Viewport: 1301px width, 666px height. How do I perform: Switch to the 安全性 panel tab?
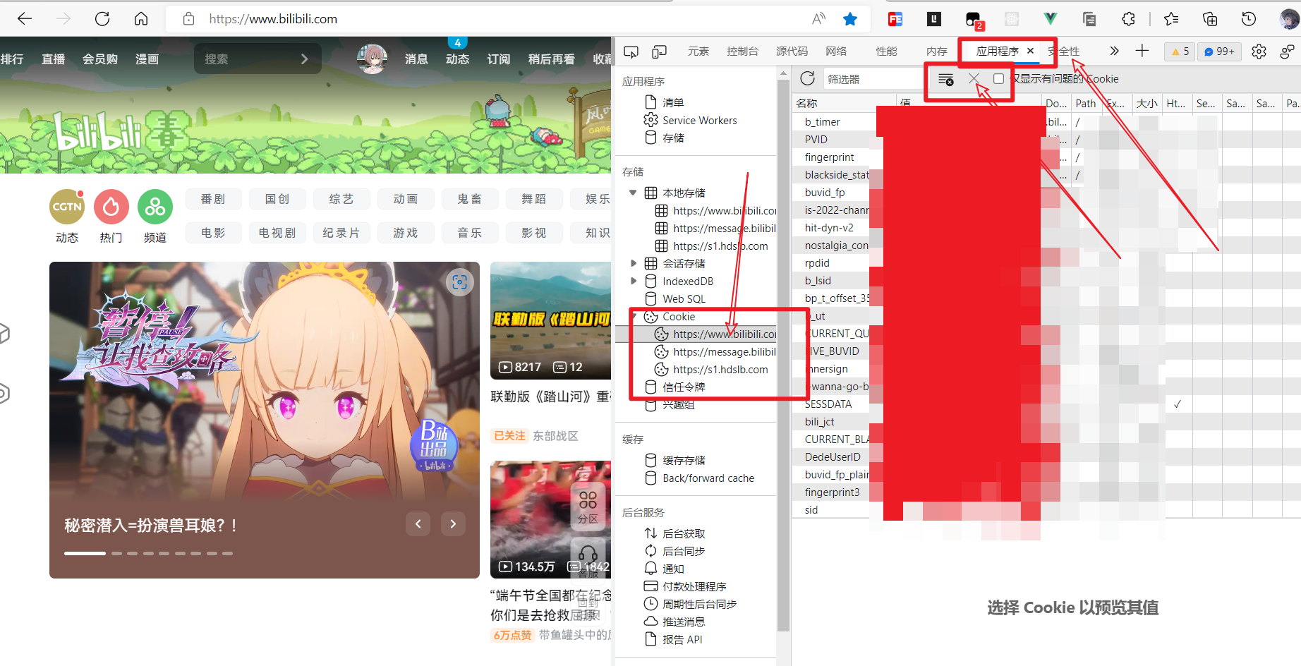[x=1065, y=51]
